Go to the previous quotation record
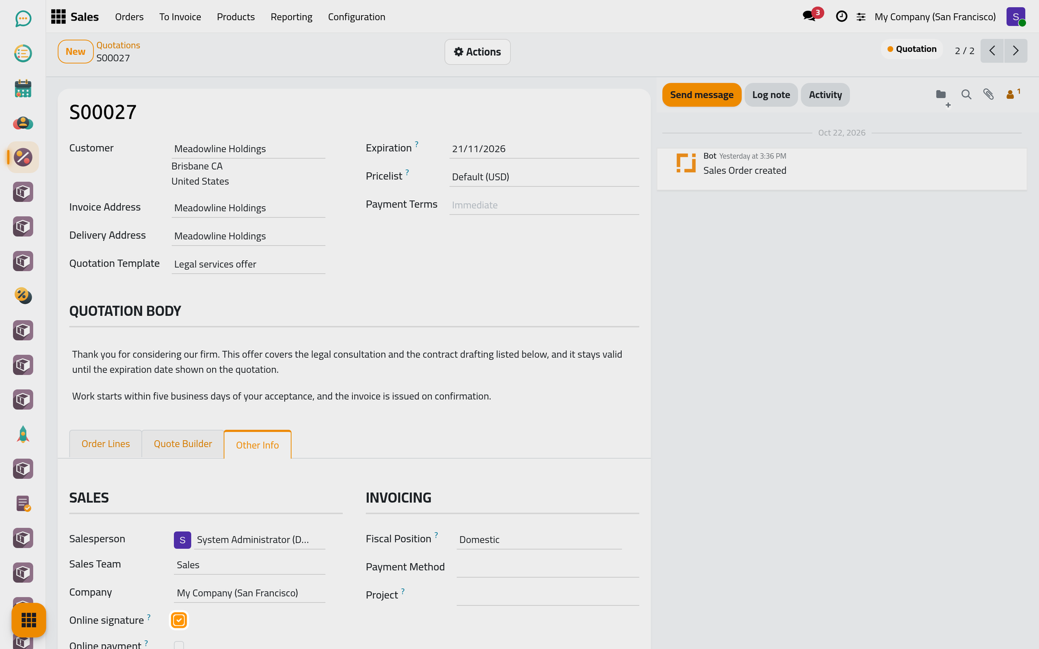The width and height of the screenshot is (1039, 649). (x=992, y=51)
